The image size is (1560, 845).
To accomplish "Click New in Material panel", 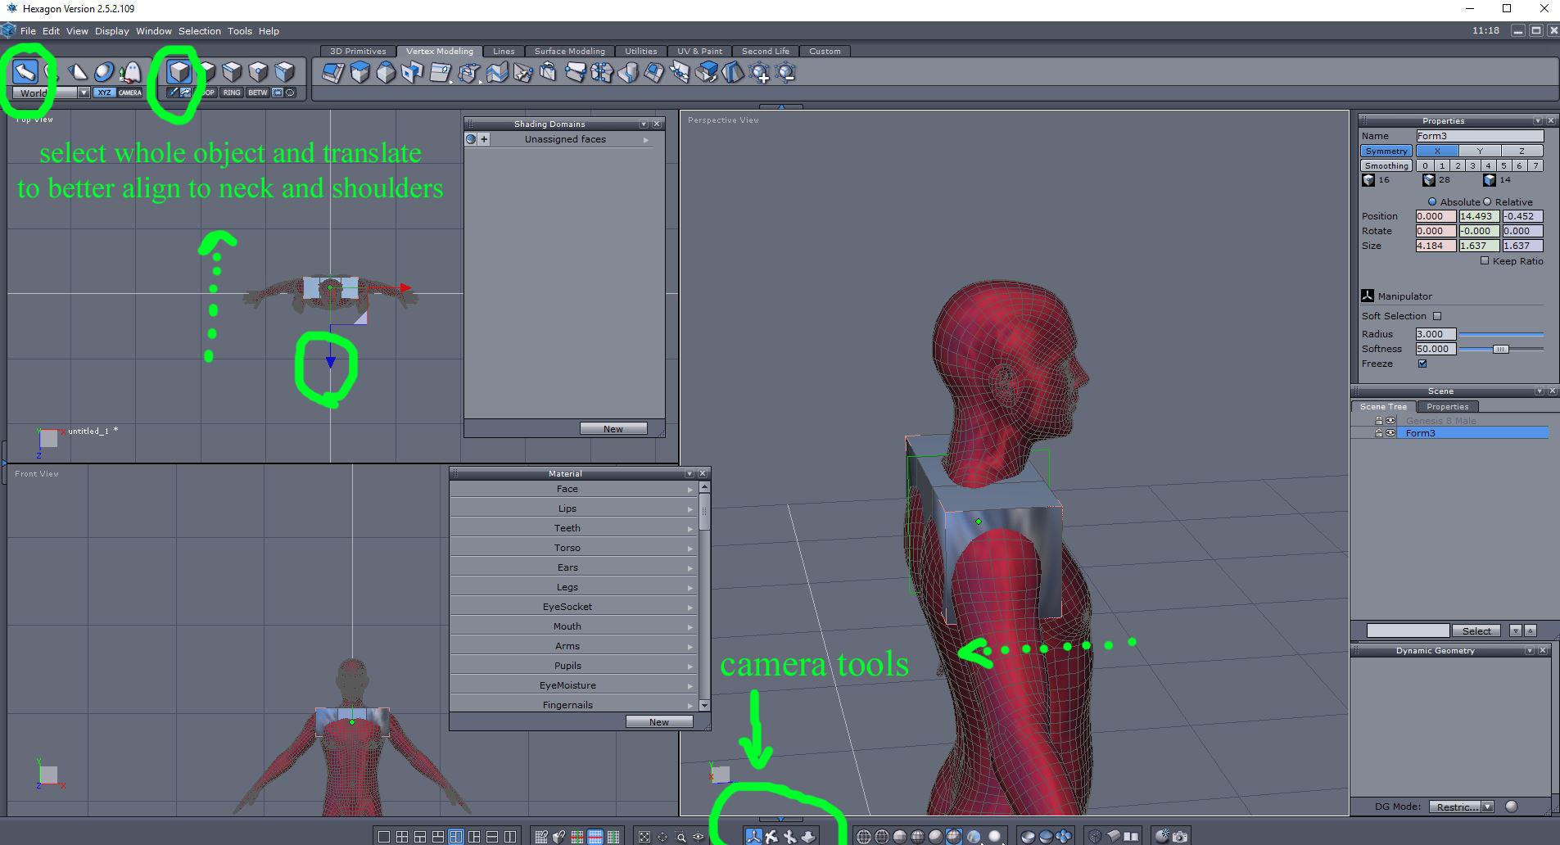I will (x=659, y=722).
